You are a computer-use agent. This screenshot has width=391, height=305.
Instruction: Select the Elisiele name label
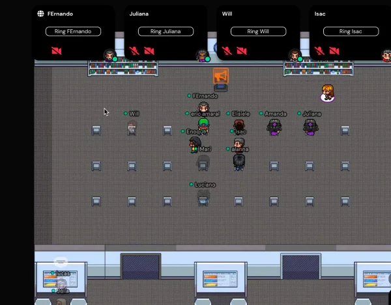pos(240,114)
